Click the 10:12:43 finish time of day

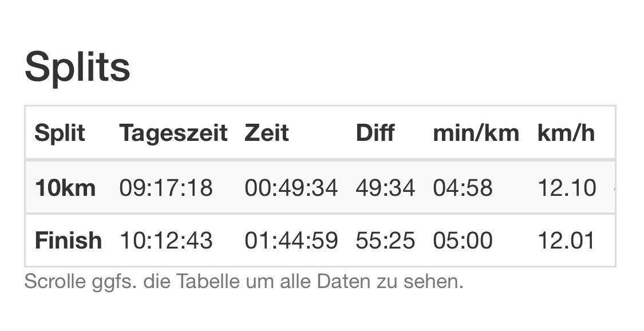[x=166, y=241]
